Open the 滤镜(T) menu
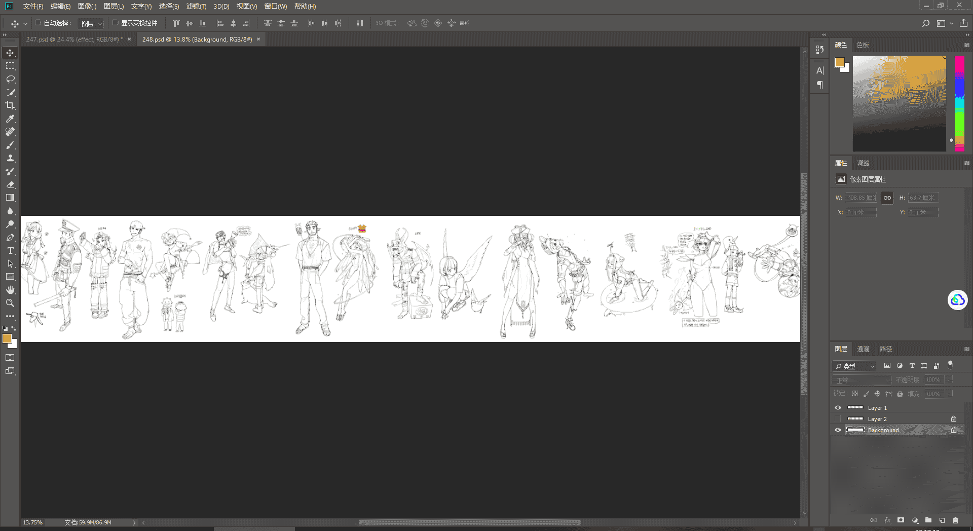This screenshot has width=973, height=531. (196, 7)
